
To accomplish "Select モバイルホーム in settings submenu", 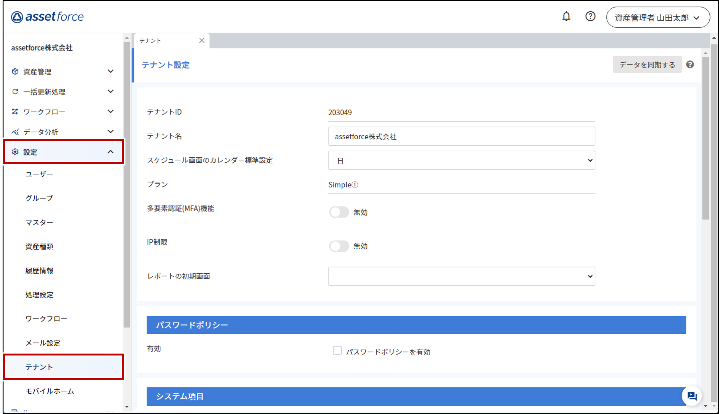I will (50, 391).
